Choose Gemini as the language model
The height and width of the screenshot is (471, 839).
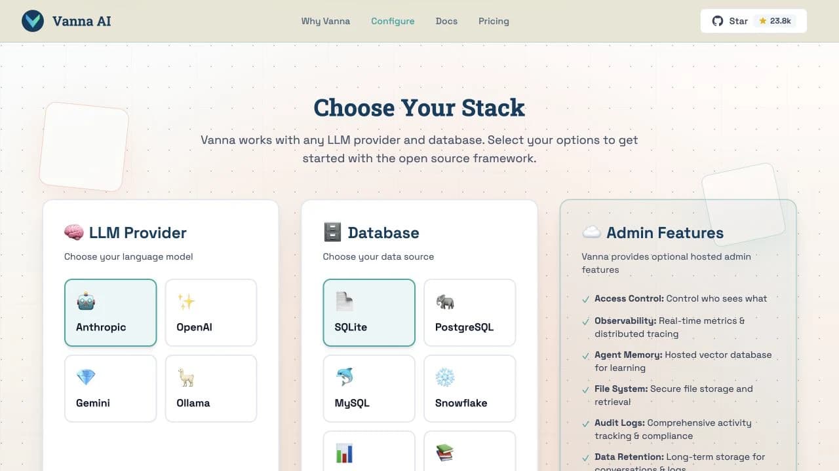110,389
